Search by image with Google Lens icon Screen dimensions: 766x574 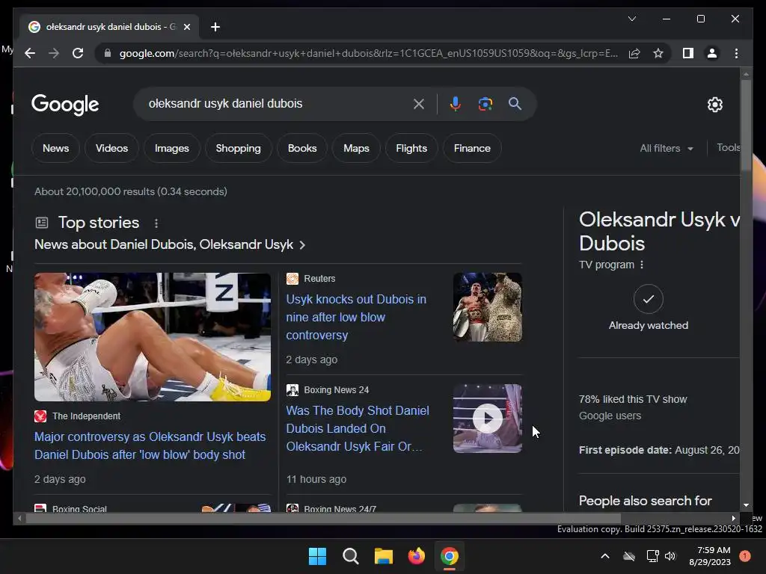coord(485,103)
